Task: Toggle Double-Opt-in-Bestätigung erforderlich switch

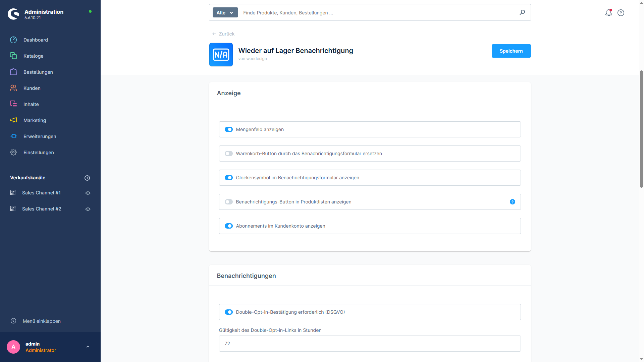Action: tap(229, 312)
